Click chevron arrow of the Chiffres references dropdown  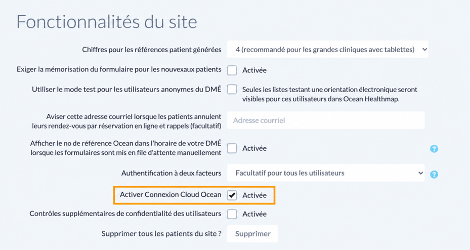click(x=424, y=50)
